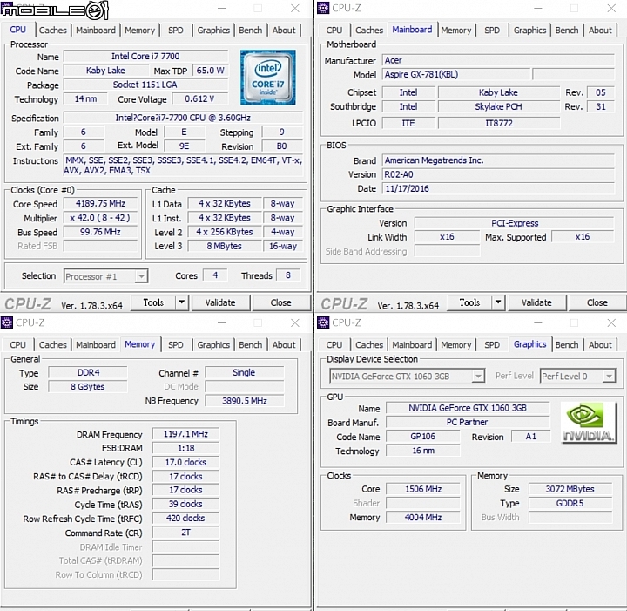The height and width of the screenshot is (611, 627).
Task: Open About tab in CPU window
Action: 284,31
